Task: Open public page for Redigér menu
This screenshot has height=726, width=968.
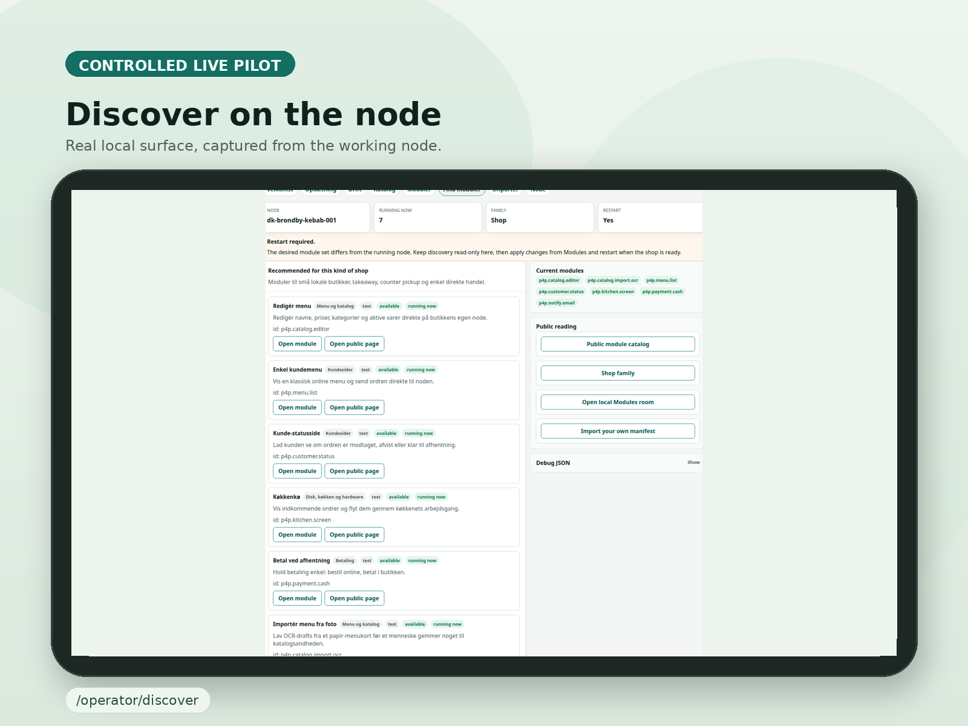Action: pyautogui.click(x=355, y=344)
